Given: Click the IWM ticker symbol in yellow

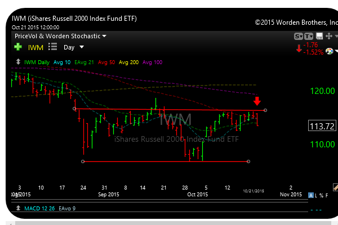Looking at the screenshot, I should tap(35, 47).
